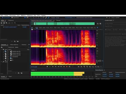Select the Paintbrush Selection tool
The height and width of the screenshot is (94, 126).
(x=46, y=17)
